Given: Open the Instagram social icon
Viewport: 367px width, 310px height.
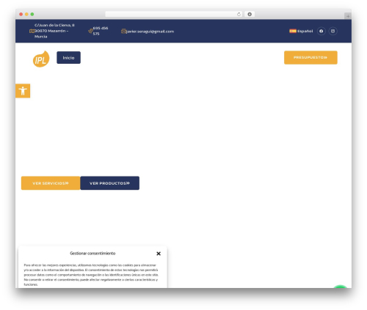Looking at the screenshot, I should 333,31.
